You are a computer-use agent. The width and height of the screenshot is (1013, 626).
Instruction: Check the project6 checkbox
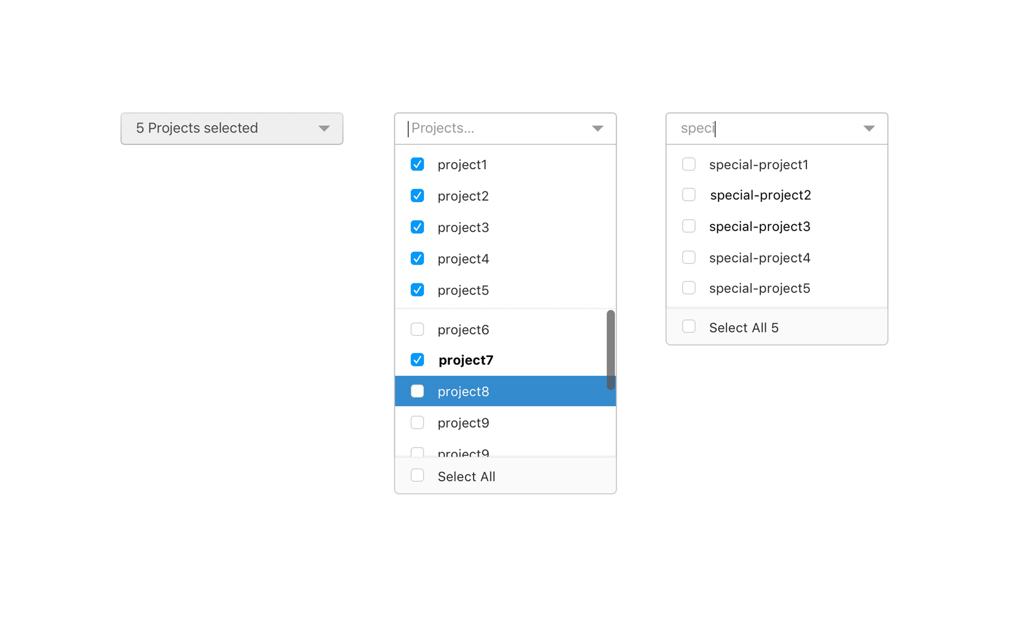point(417,329)
